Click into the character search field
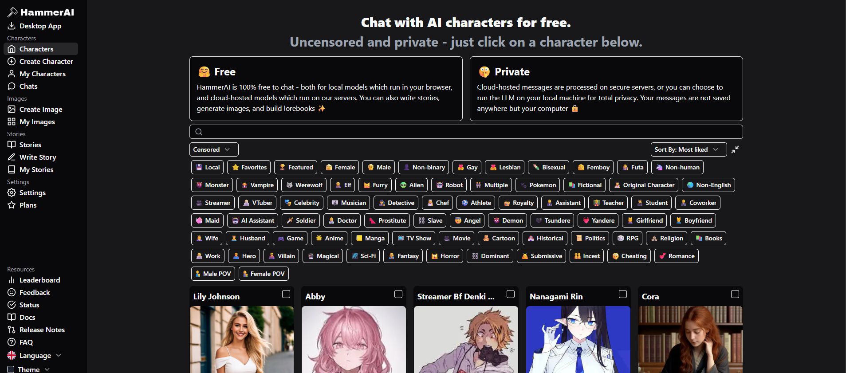This screenshot has width=846, height=373. tap(466, 132)
